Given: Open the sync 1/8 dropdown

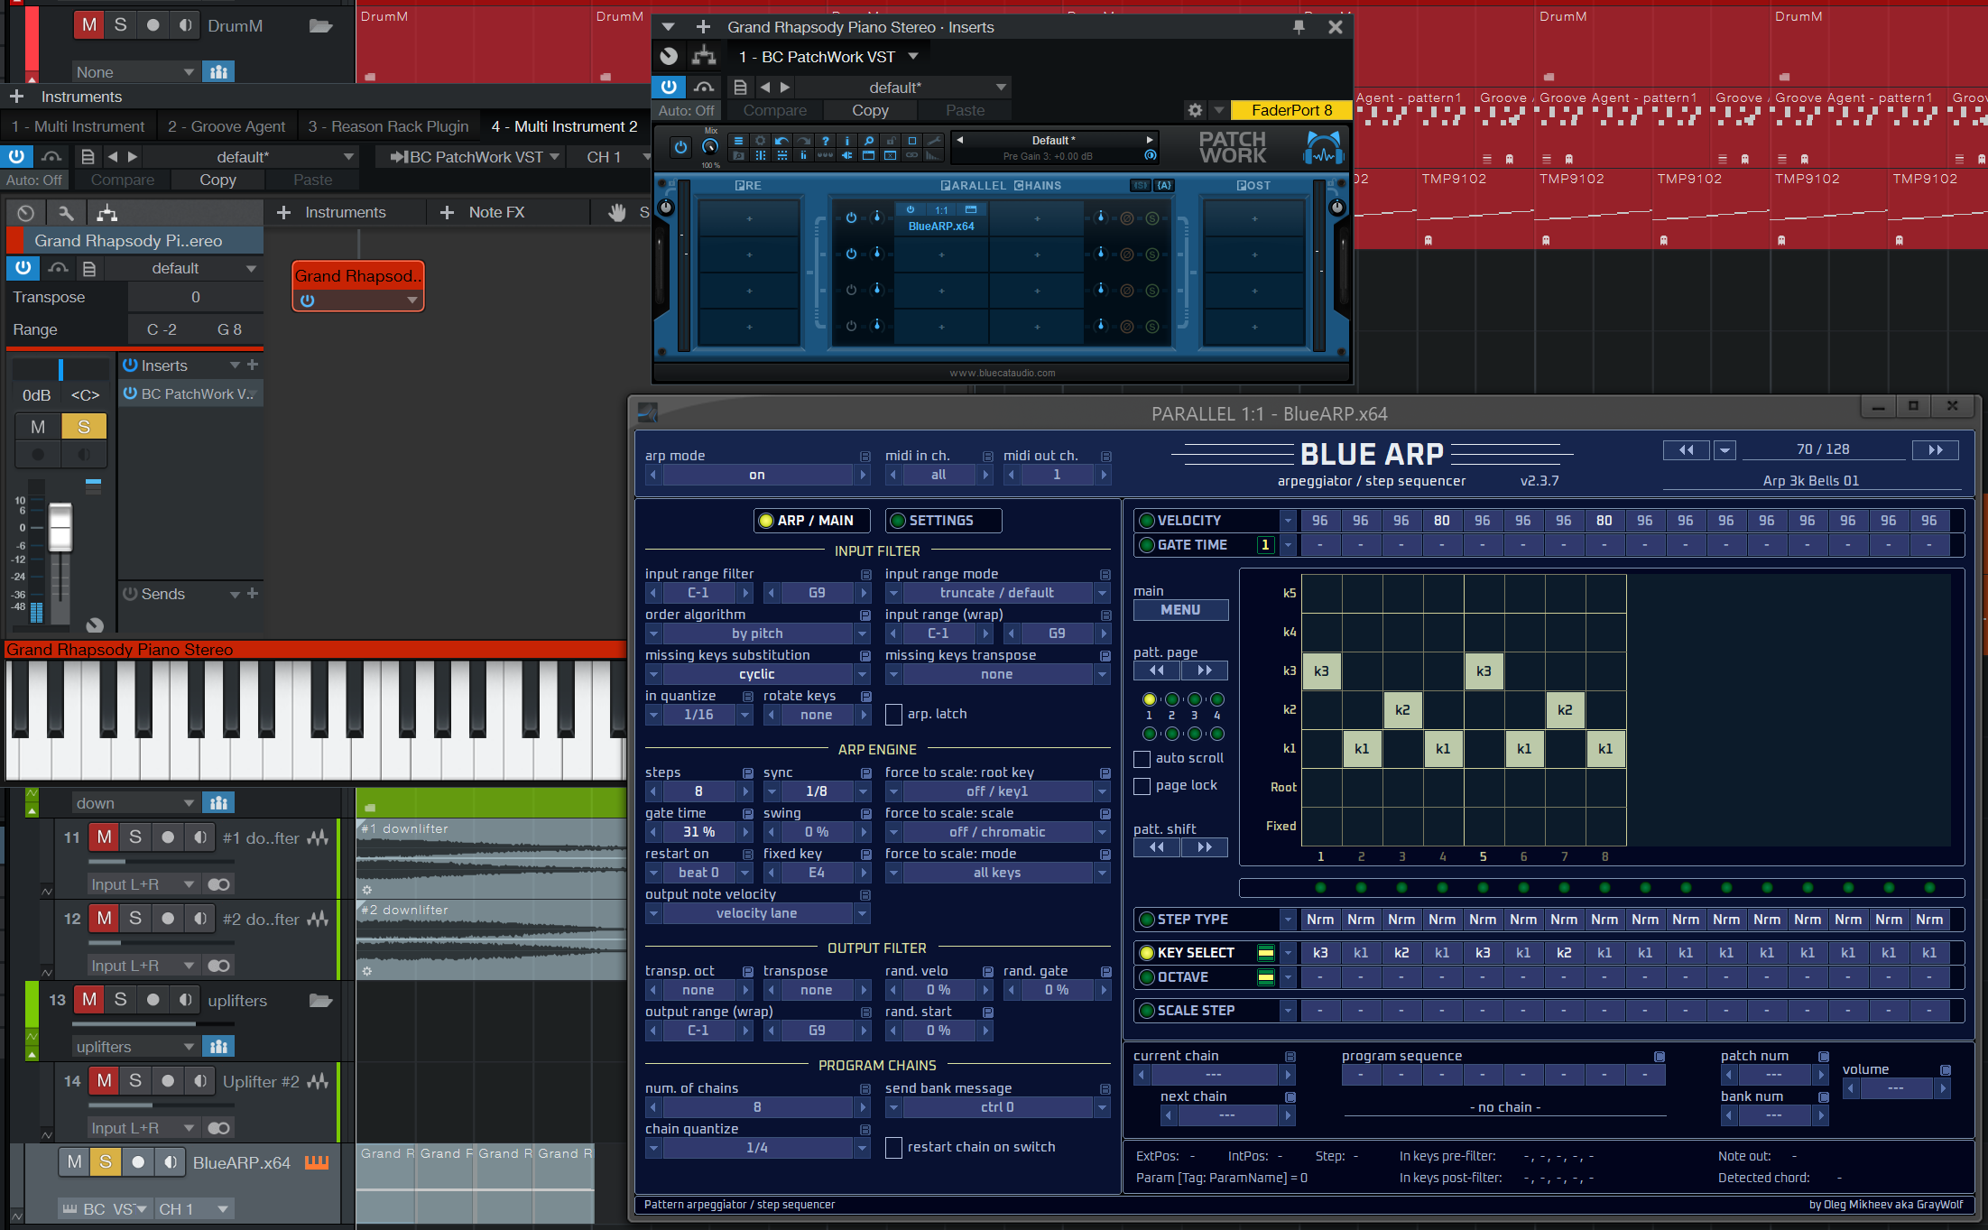Looking at the screenshot, I should [817, 791].
